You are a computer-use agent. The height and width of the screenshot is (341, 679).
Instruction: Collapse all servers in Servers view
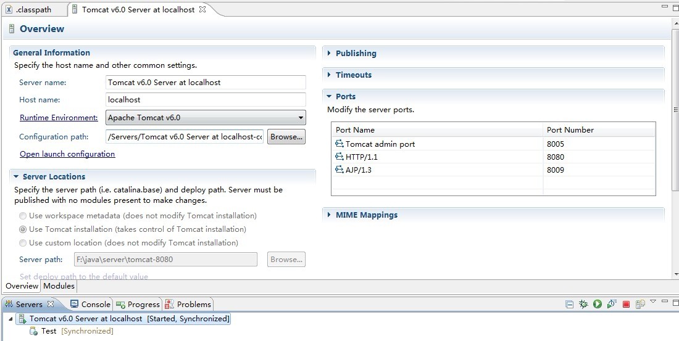click(569, 304)
